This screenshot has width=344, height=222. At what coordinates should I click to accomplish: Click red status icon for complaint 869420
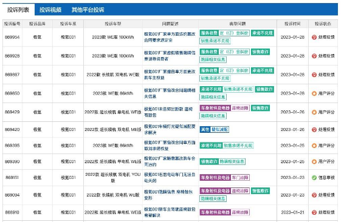point(314,130)
